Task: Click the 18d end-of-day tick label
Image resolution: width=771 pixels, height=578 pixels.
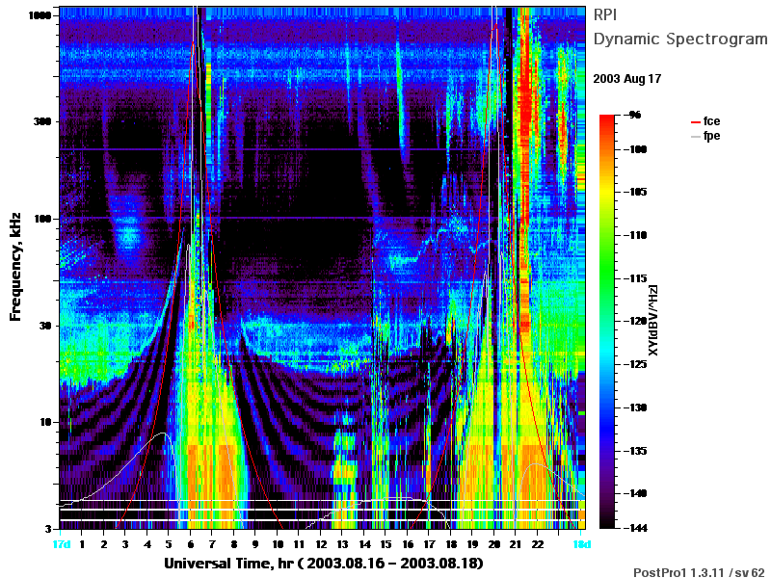Action: (x=581, y=544)
